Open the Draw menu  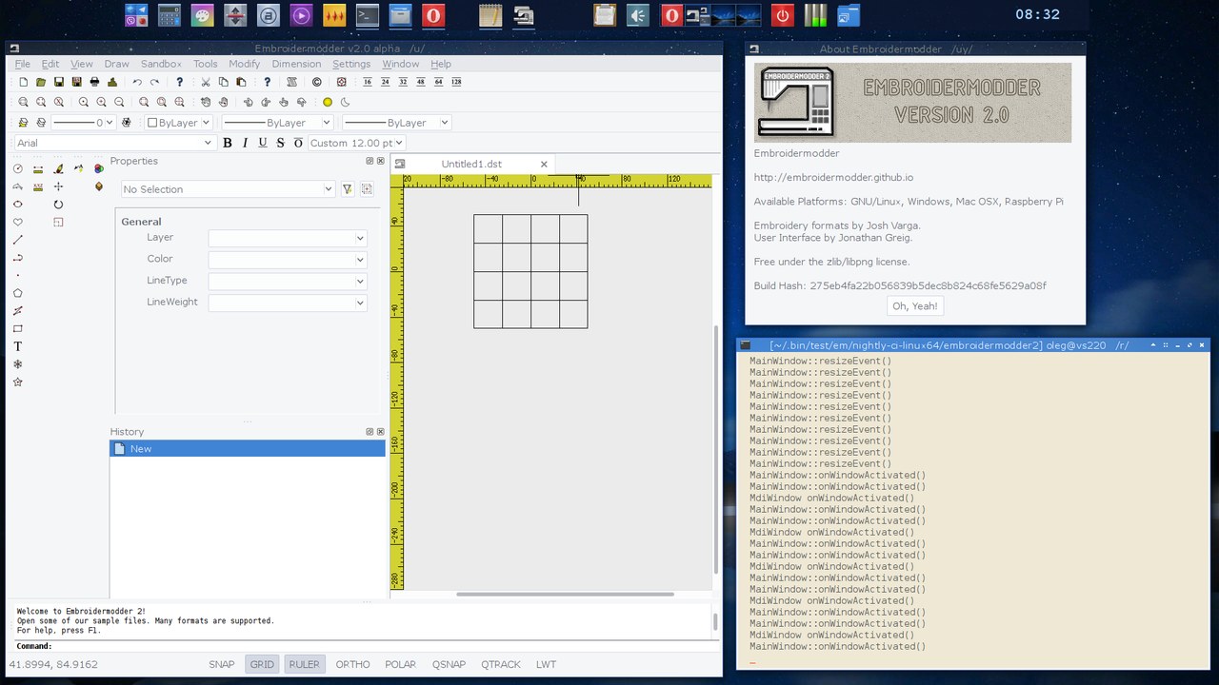pyautogui.click(x=116, y=64)
